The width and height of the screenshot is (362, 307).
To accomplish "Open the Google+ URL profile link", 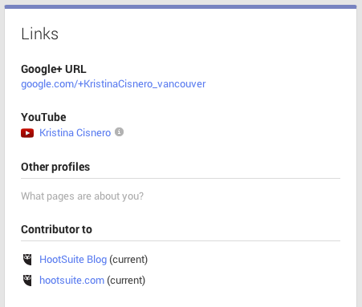I will point(113,84).
